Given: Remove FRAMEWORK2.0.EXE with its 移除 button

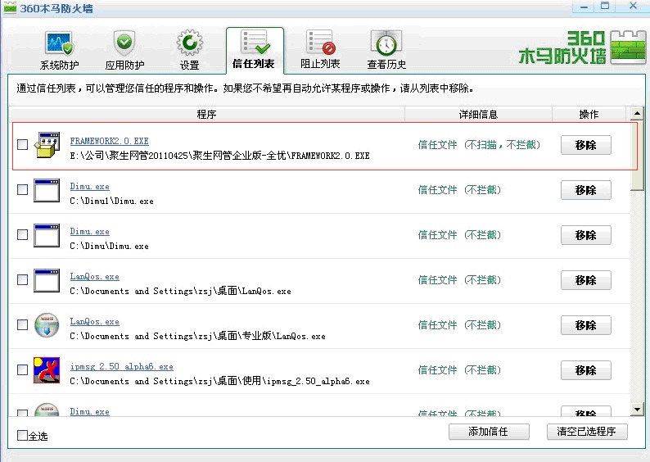Looking at the screenshot, I should coord(586,145).
